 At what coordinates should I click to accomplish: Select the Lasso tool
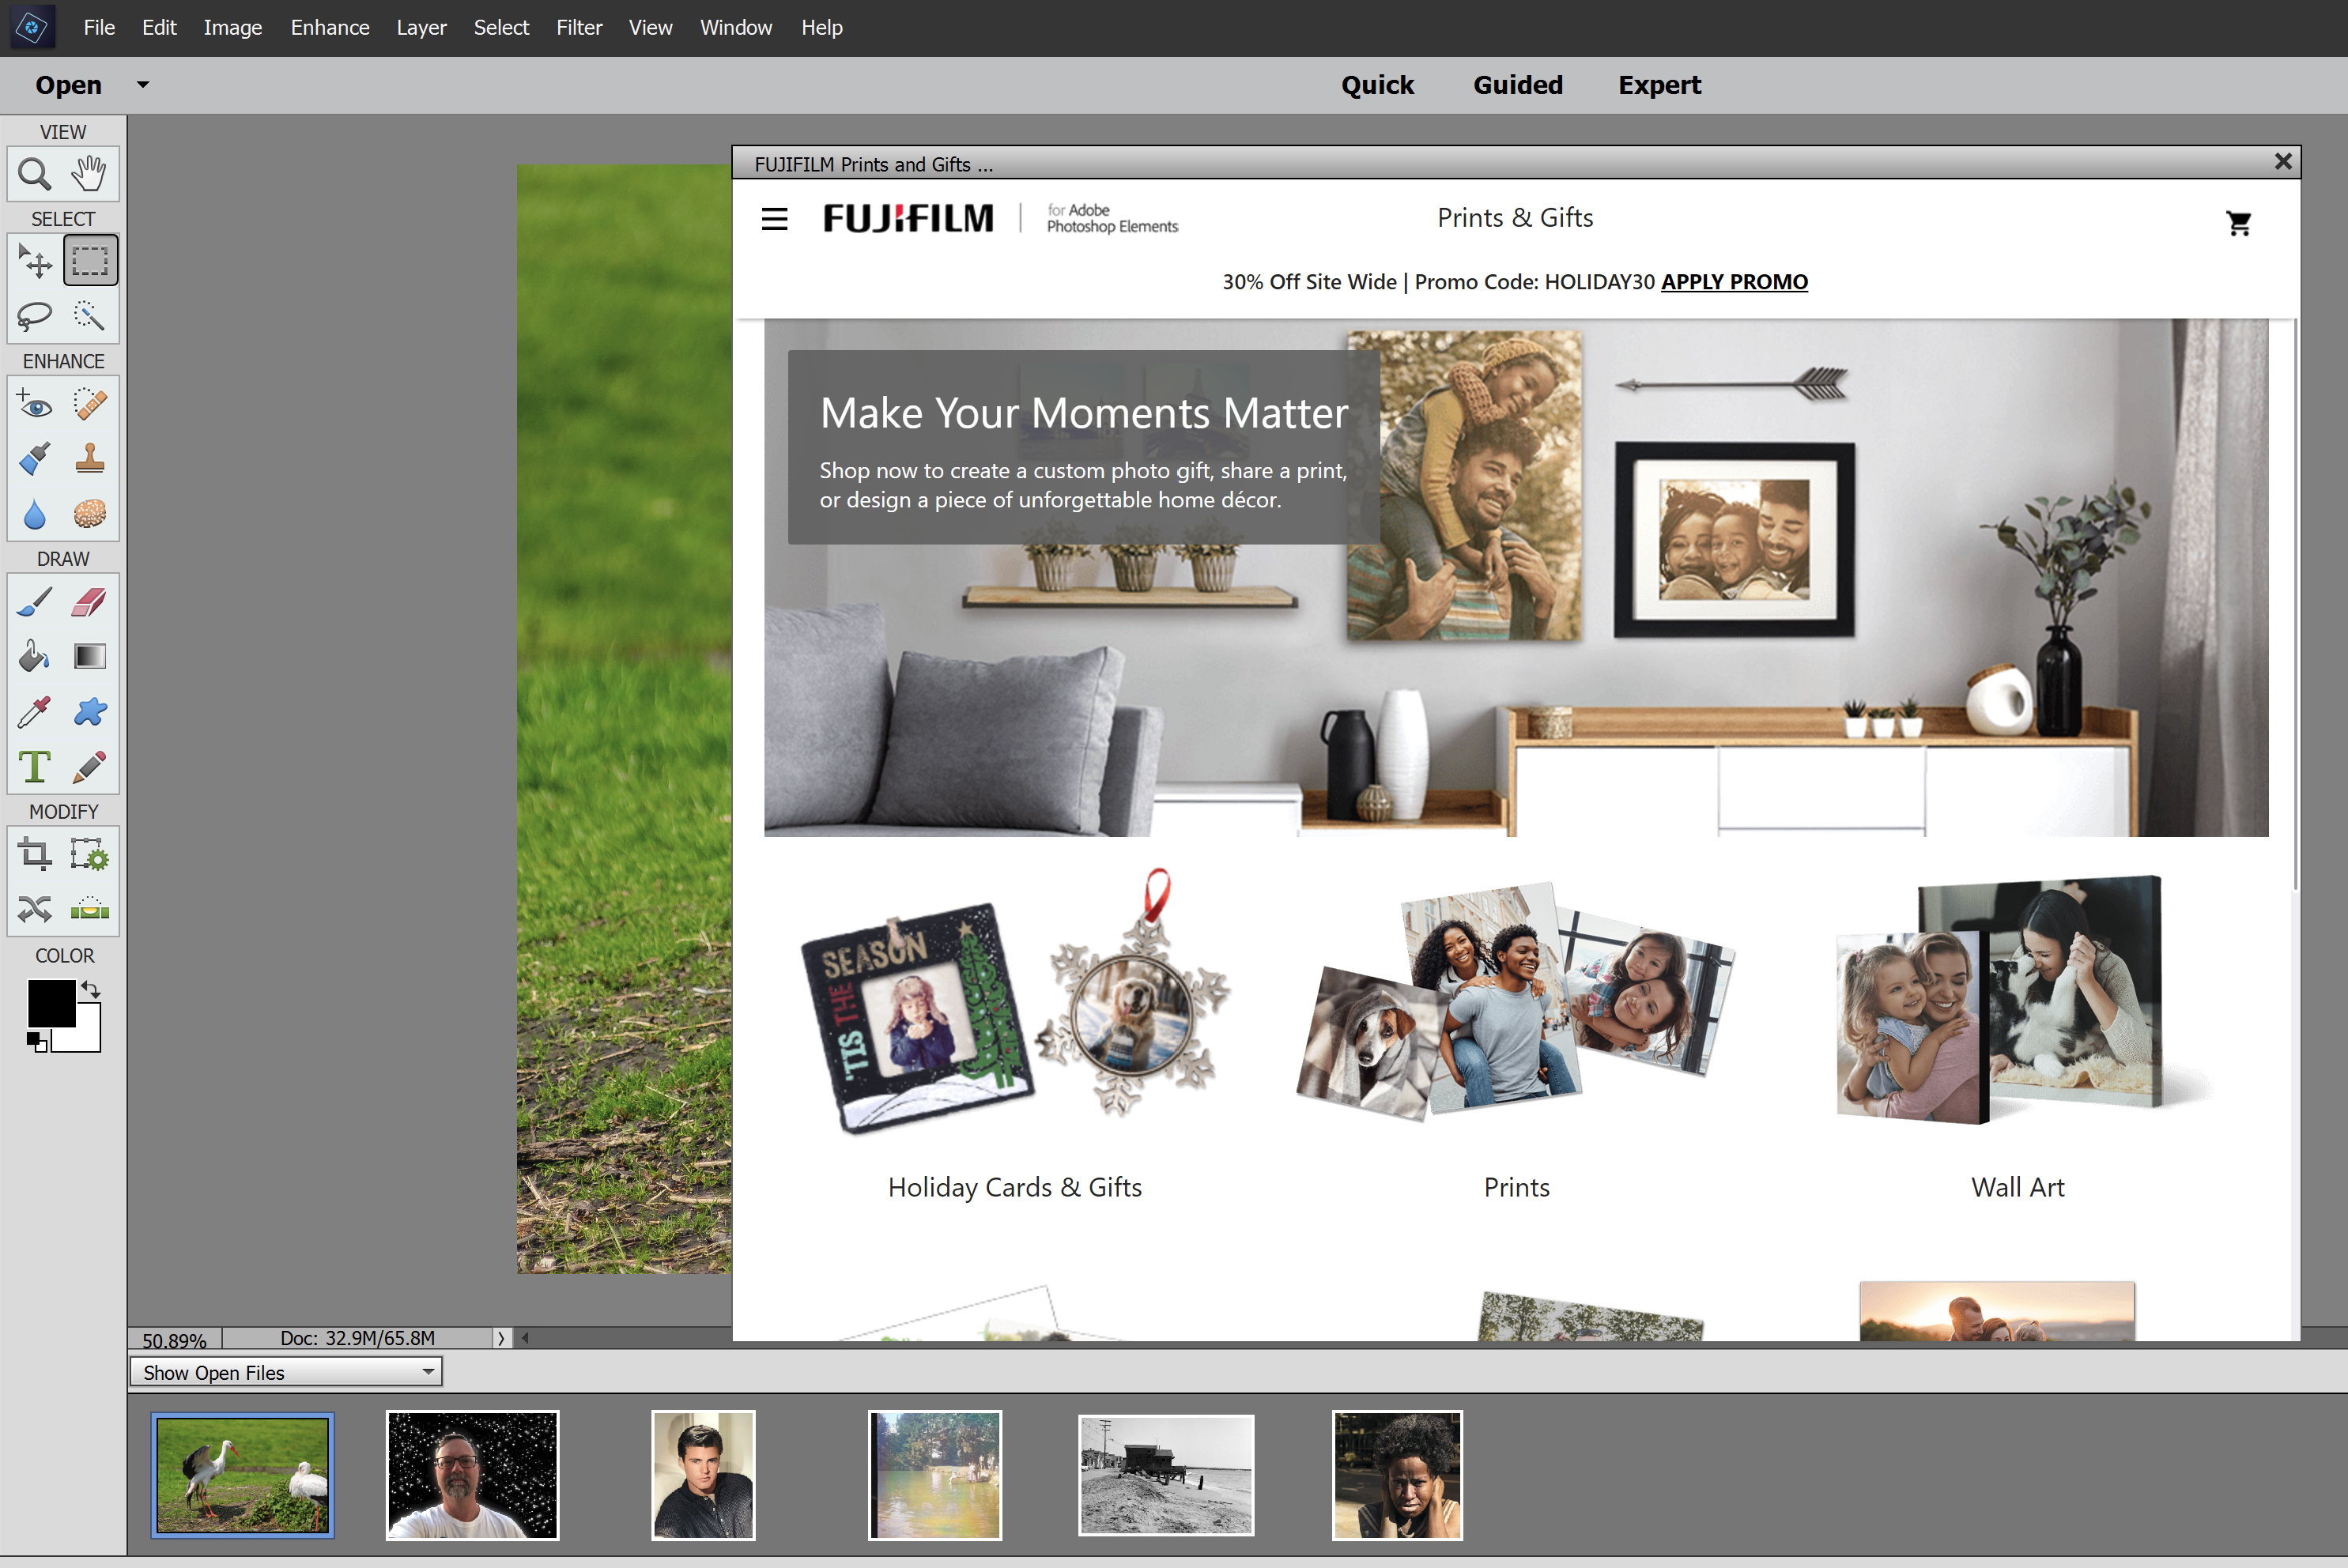[35, 316]
